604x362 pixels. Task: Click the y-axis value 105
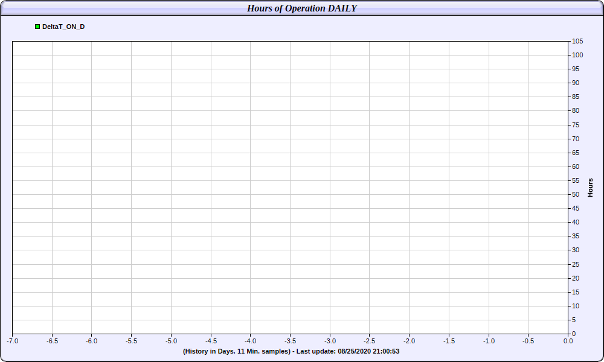pos(577,41)
